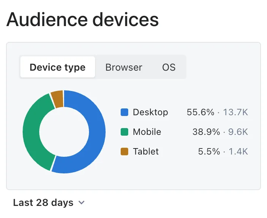Viewport: 267px width, 218px height.
Task: Click the orange Tablet segment of donut chart
Action: coord(58,99)
